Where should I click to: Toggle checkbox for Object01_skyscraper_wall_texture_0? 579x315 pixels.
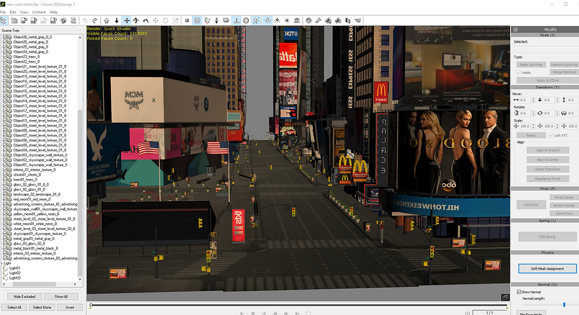pyautogui.click(x=5, y=165)
